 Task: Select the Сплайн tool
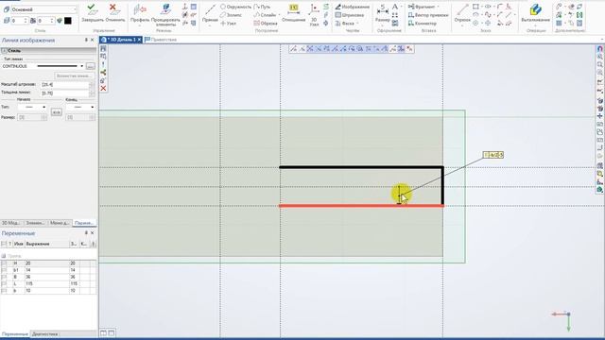coord(265,15)
